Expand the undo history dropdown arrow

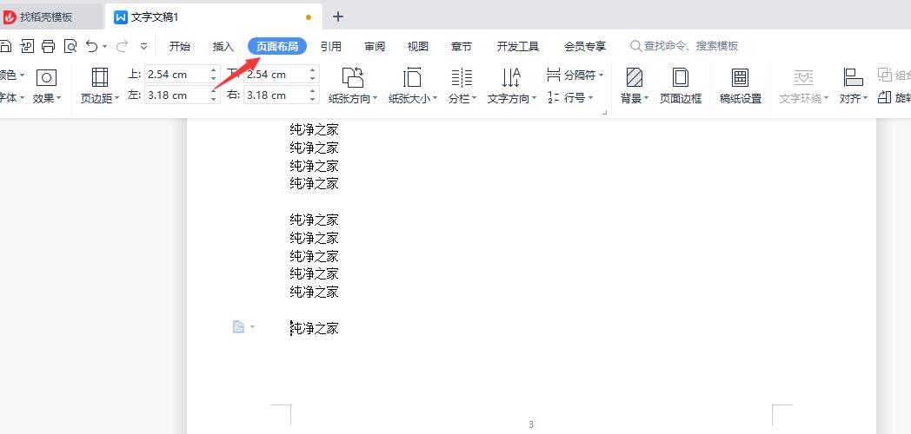point(104,46)
